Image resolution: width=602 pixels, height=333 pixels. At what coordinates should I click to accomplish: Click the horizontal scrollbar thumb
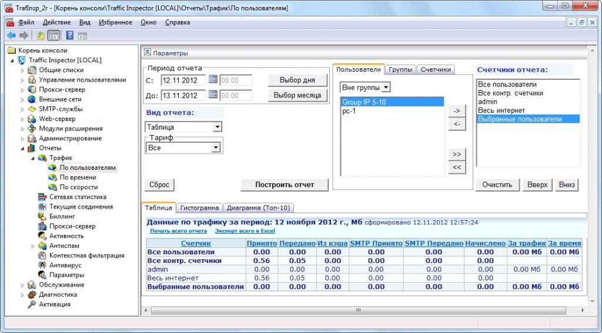(x=359, y=310)
